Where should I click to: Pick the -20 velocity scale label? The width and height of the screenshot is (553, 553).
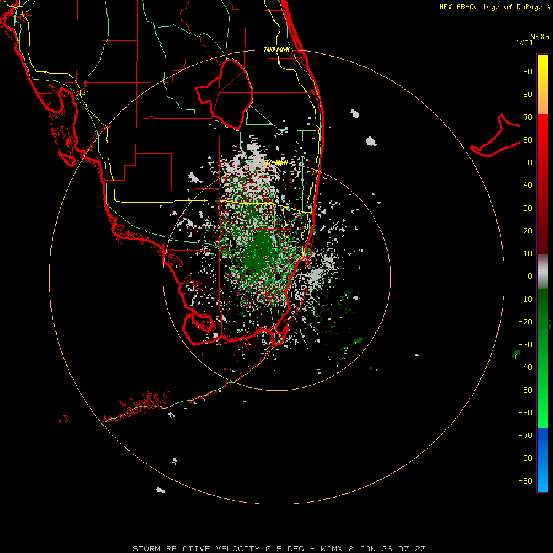(525, 322)
